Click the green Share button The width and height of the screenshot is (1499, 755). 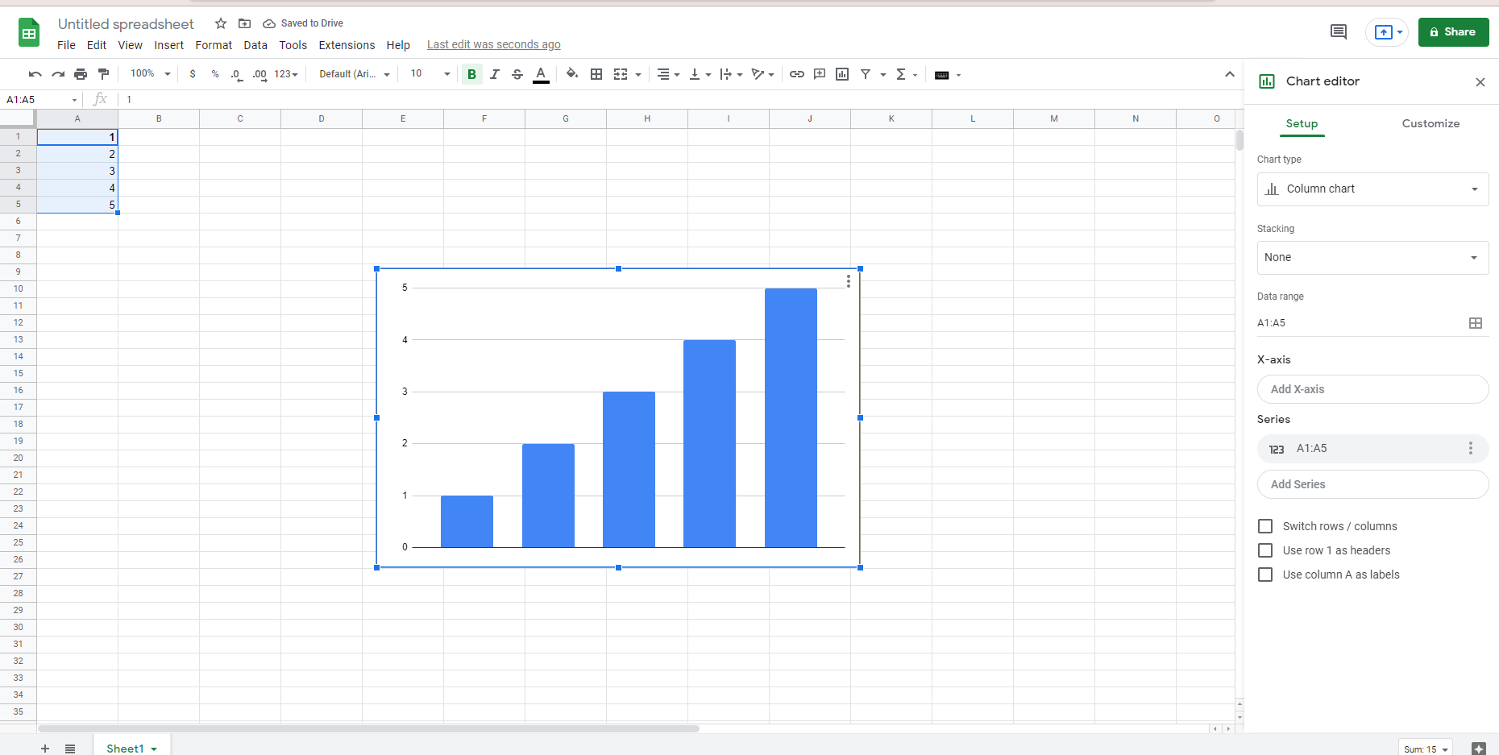(x=1452, y=32)
